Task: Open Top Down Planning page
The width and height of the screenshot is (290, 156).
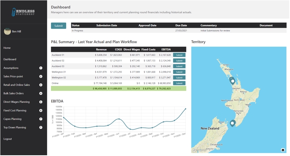Action: pos(15,127)
